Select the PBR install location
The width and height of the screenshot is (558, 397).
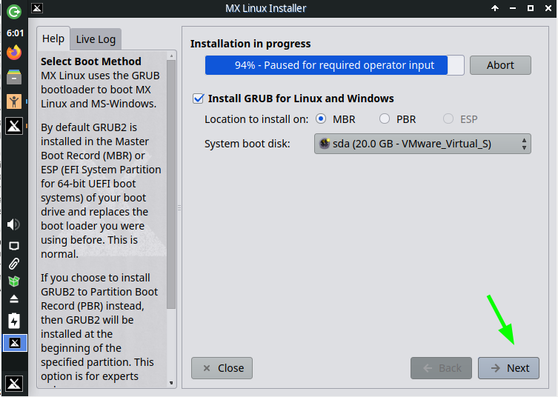[x=385, y=119]
